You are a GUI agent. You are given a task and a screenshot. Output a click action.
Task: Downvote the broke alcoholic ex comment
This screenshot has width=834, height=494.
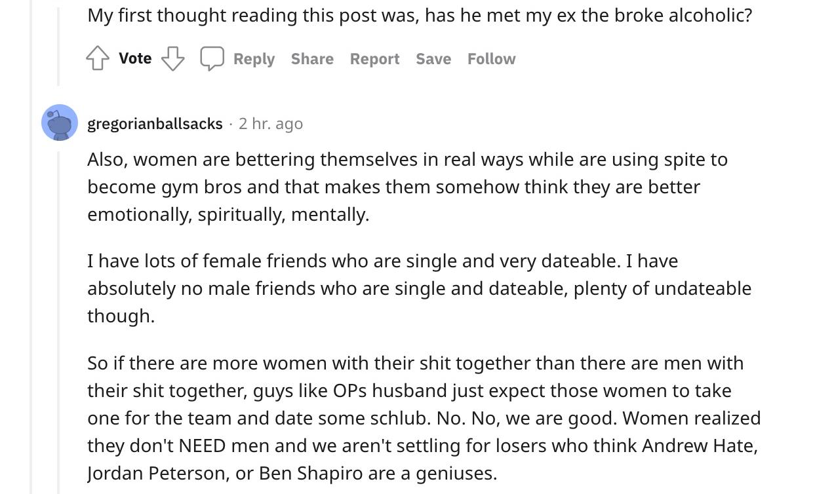coord(172,59)
